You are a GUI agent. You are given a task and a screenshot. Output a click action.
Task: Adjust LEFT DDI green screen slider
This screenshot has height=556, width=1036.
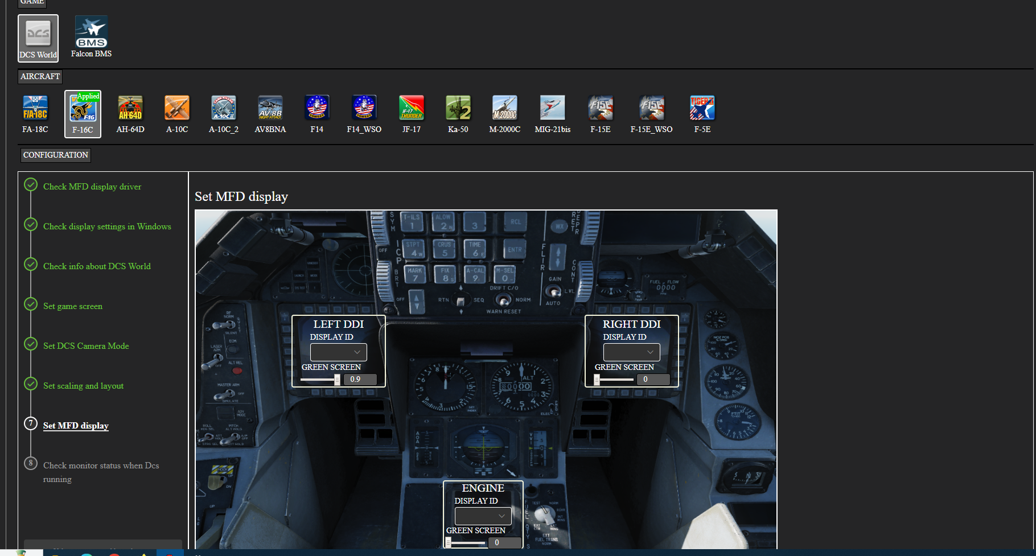[x=321, y=380]
